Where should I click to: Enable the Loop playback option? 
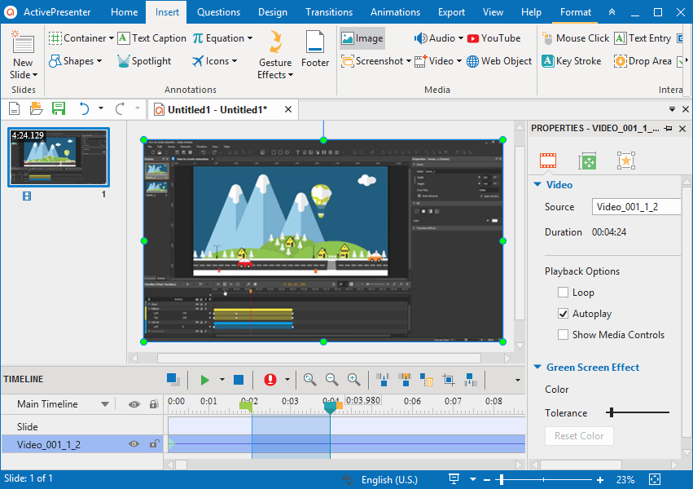point(563,292)
